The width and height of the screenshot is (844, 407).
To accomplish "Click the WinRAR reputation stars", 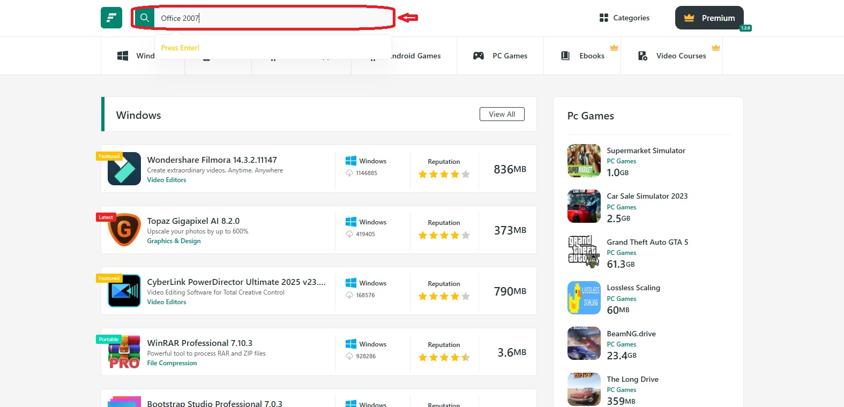I will (444, 357).
